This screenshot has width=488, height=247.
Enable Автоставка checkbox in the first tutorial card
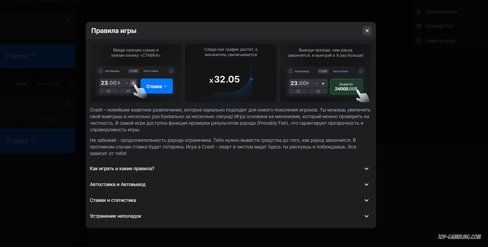(171, 71)
